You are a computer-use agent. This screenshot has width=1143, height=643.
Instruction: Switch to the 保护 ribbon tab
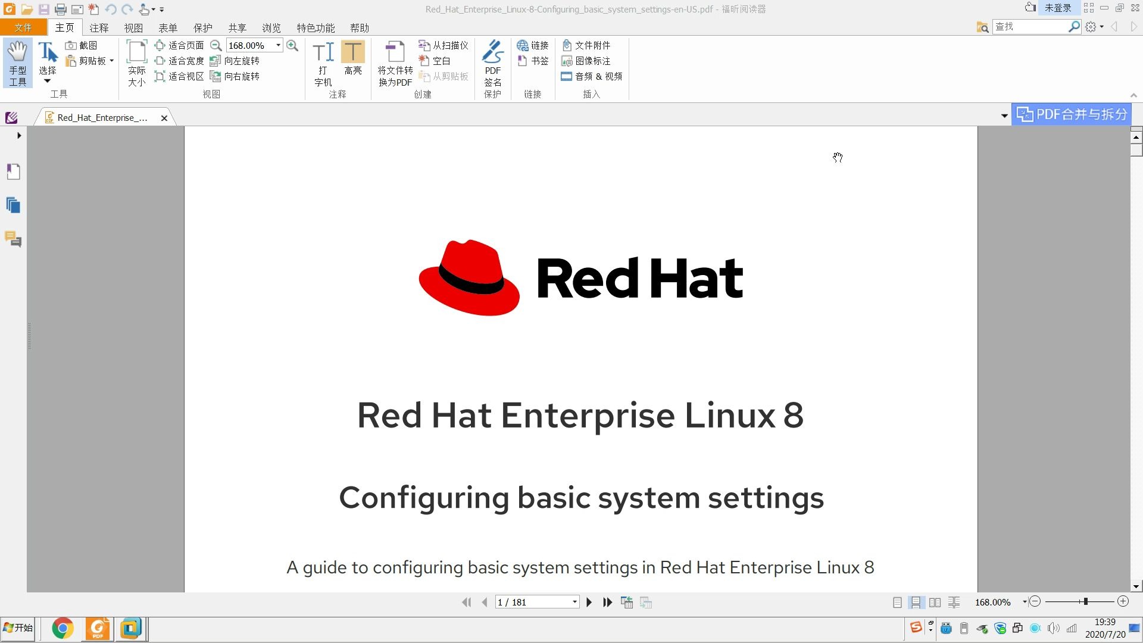coord(202,28)
